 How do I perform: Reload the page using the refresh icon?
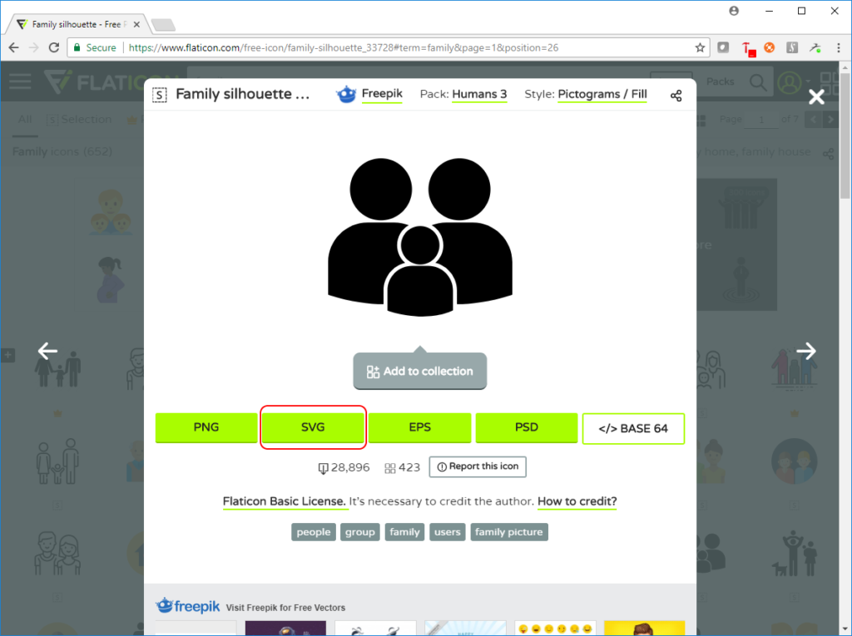(55, 48)
